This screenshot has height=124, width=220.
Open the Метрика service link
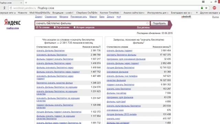click(64, 17)
